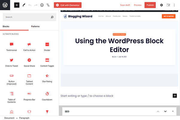
Task: Insert the Testimonial block
Action: click(11, 47)
